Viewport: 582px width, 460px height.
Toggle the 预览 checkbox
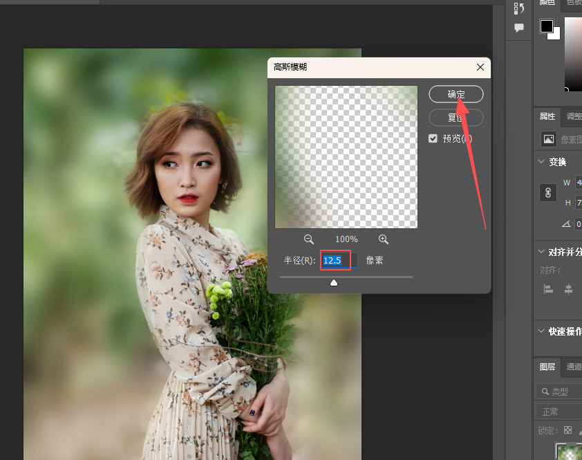tap(433, 138)
